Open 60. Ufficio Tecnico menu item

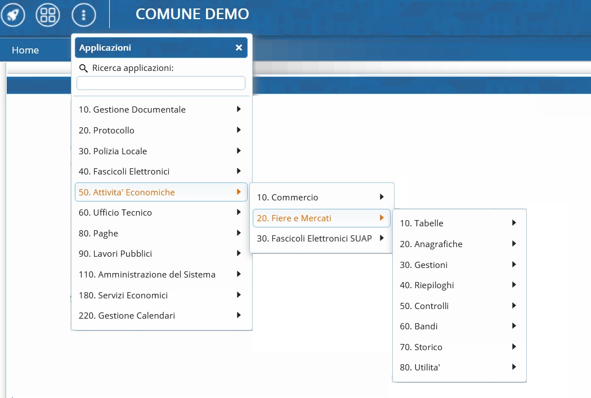(x=115, y=212)
